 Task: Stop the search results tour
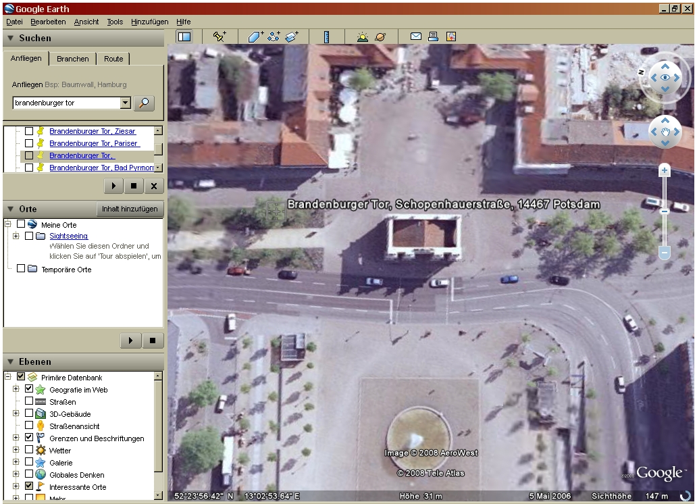(x=134, y=186)
